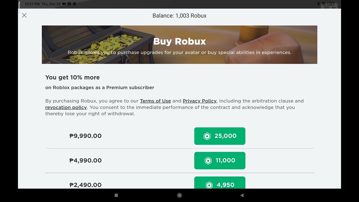Click the ₱9,990.00 price label

click(x=86, y=136)
